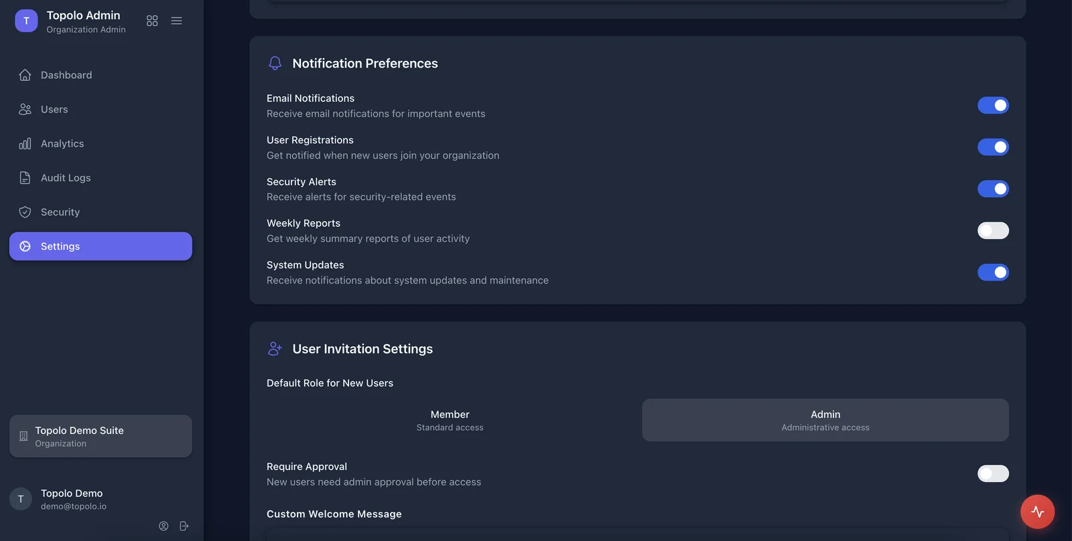Turn on the Require Approval toggle

tap(992, 473)
